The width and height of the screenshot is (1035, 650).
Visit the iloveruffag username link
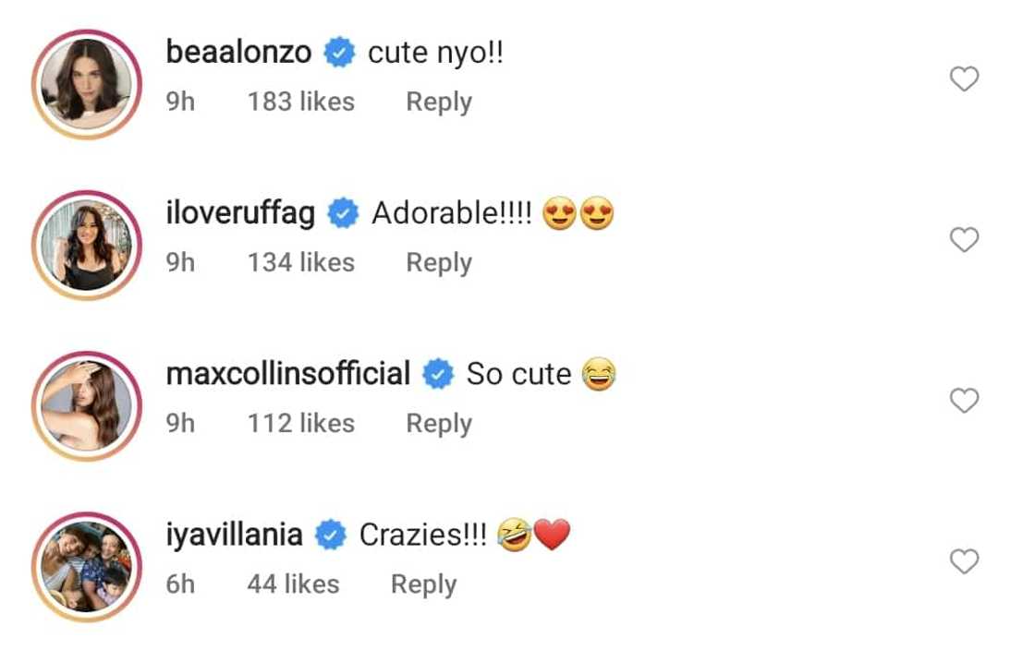pos(240,214)
